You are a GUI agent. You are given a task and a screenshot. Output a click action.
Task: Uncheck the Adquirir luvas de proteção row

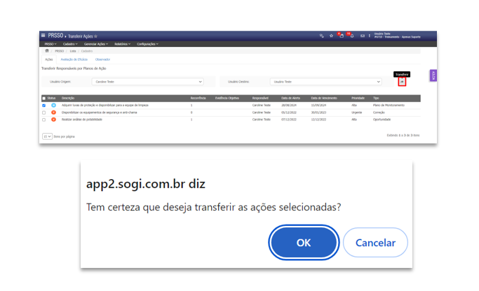click(44, 105)
